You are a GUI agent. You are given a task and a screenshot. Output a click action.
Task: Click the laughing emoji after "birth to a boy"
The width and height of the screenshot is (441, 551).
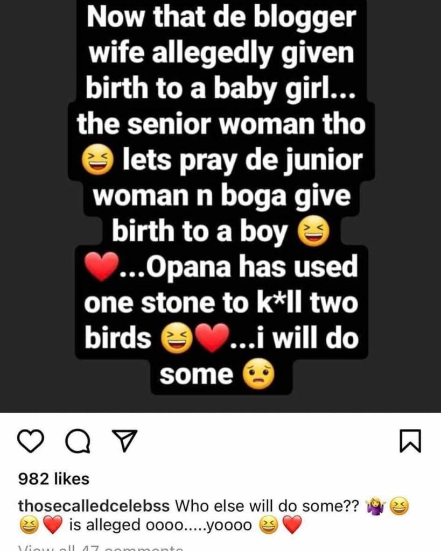[313, 232]
